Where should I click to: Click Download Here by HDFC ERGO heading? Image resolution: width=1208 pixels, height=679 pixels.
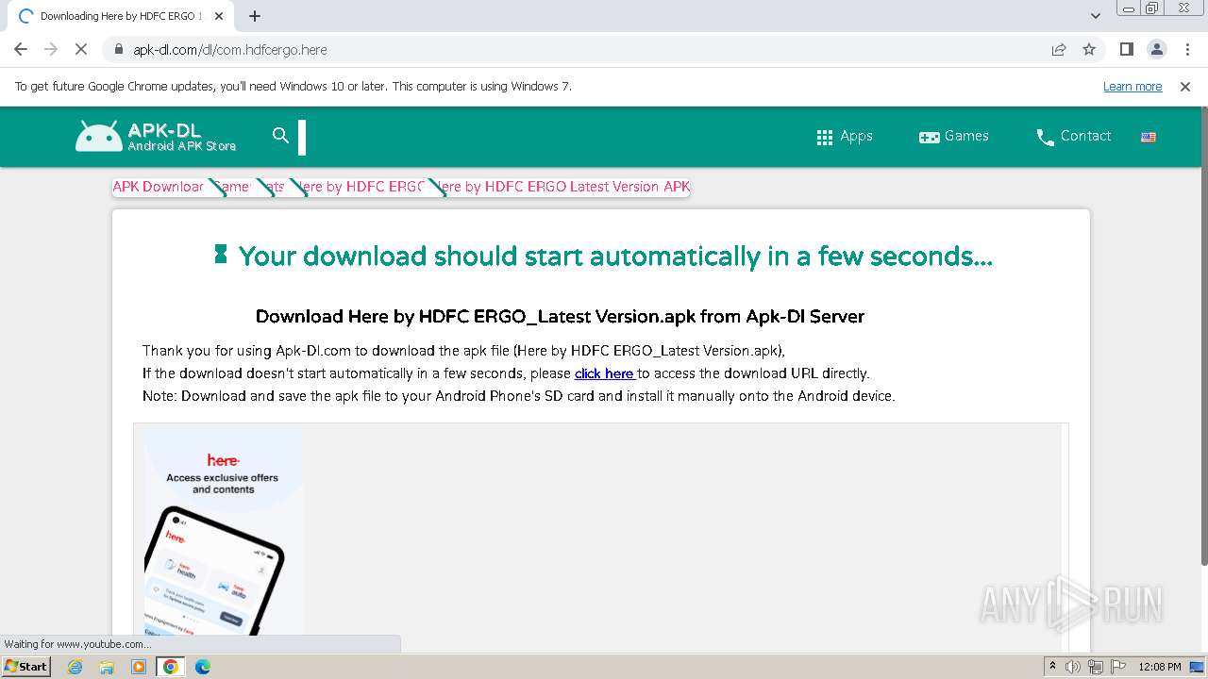click(x=560, y=317)
